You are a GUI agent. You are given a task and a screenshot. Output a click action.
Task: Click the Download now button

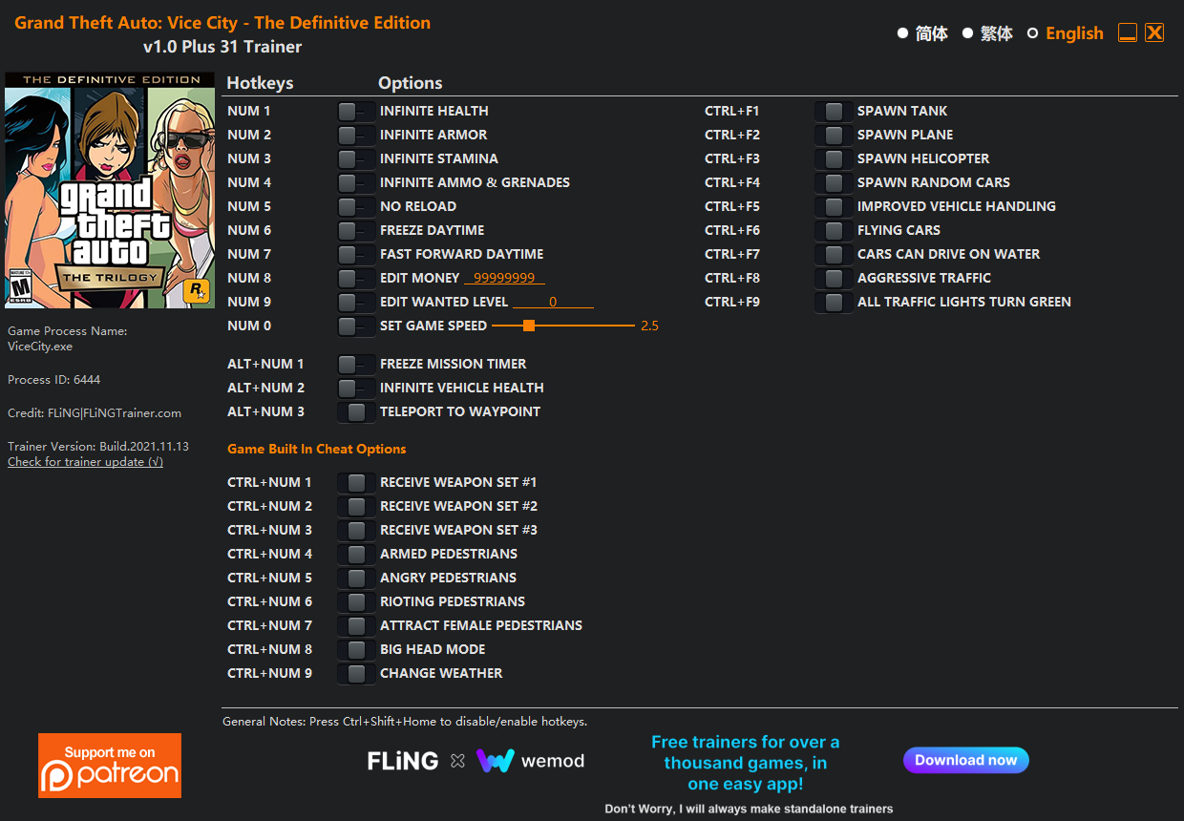pyautogui.click(x=966, y=760)
